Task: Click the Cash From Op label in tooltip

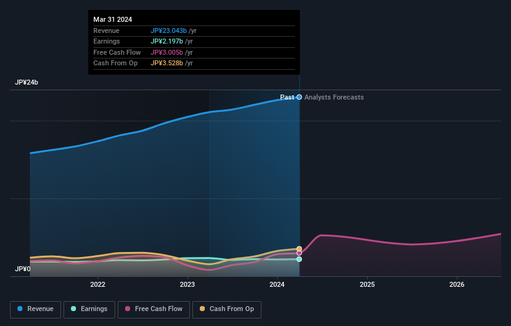Action: tap(115, 63)
